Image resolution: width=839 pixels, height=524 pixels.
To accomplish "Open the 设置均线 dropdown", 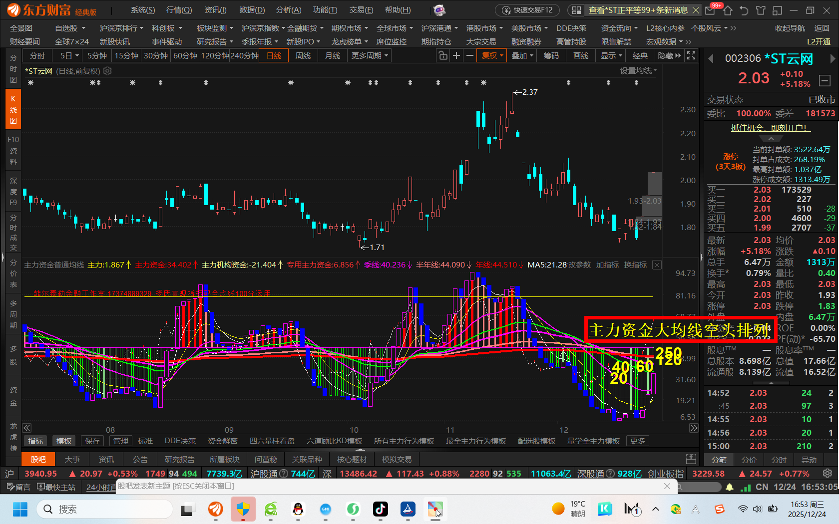I will [x=638, y=71].
